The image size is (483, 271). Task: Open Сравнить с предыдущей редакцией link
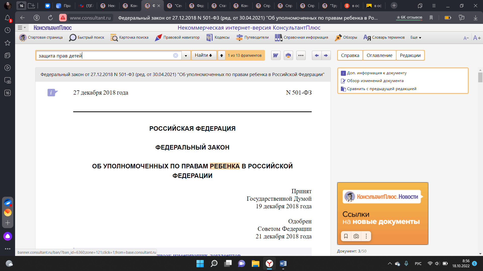coord(381,89)
